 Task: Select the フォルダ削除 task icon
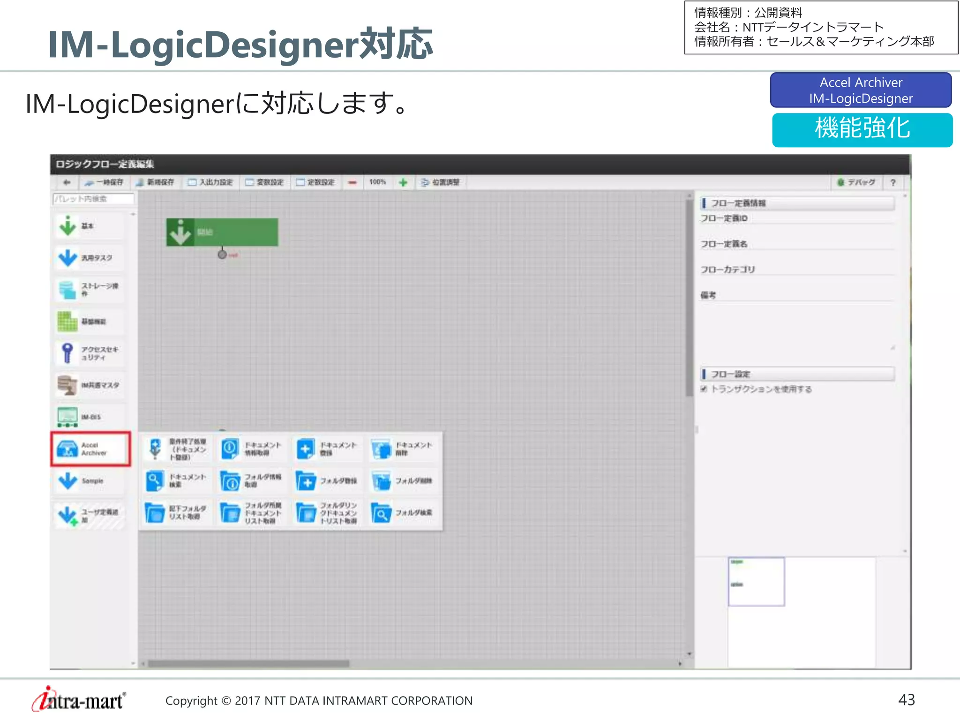coord(382,481)
